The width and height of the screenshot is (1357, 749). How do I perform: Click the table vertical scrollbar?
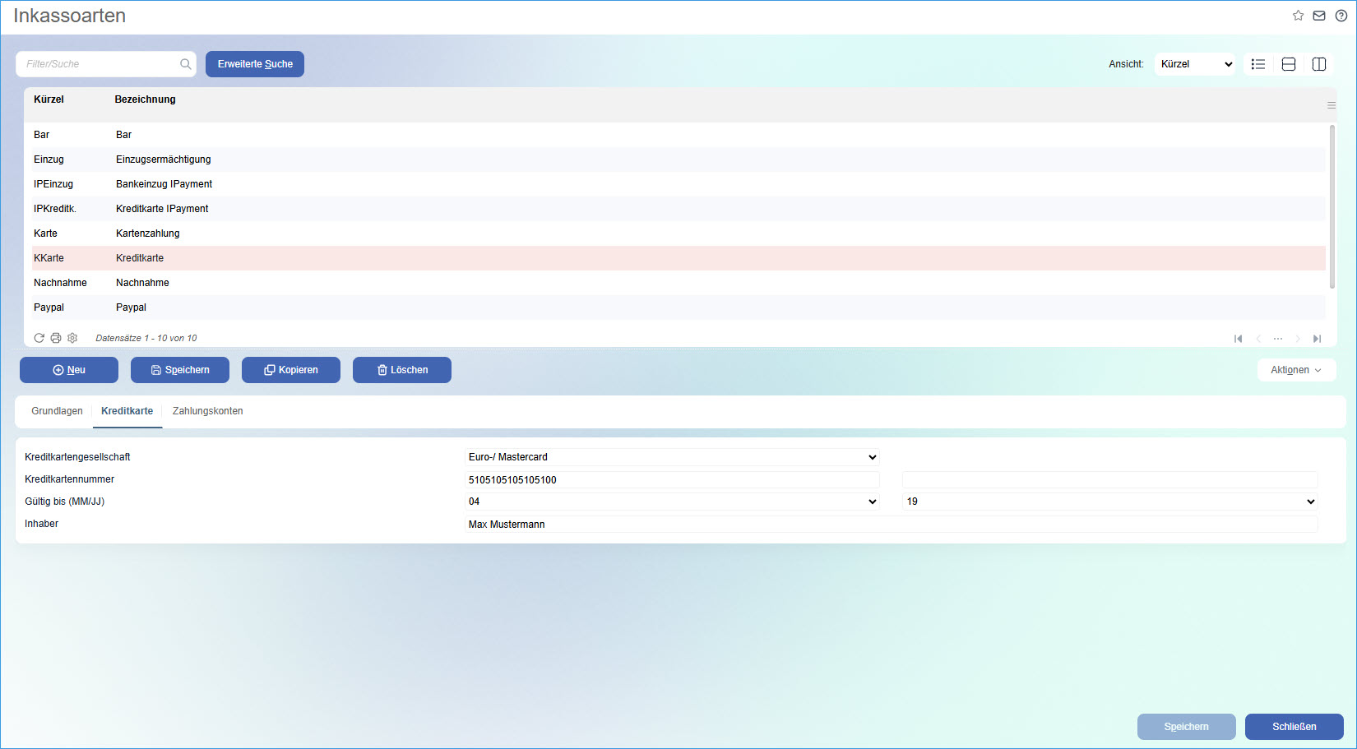tap(1332, 206)
